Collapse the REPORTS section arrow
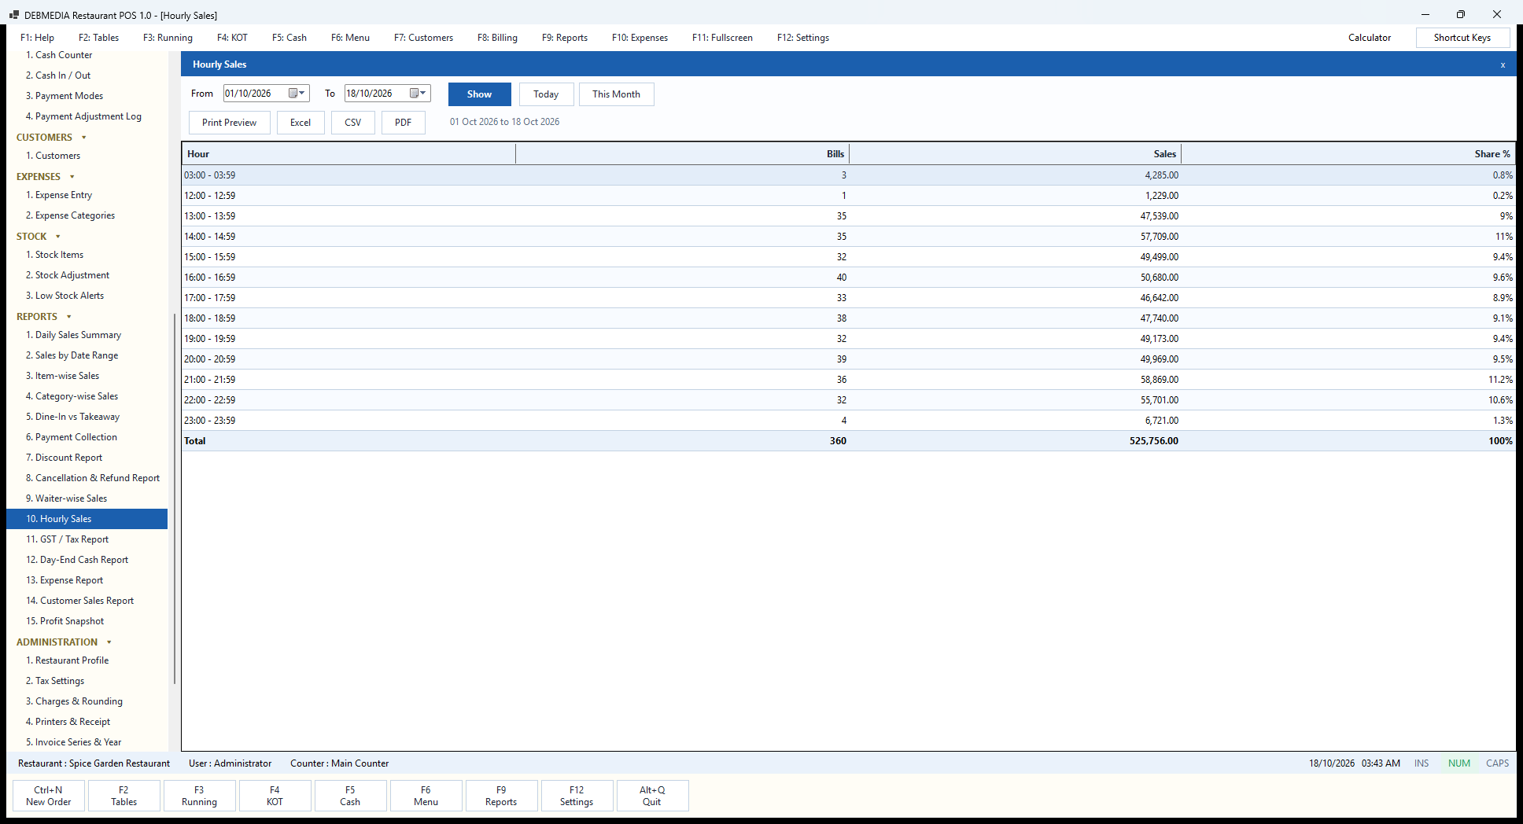This screenshot has width=1523, height=824. click(x=69, y=317)
